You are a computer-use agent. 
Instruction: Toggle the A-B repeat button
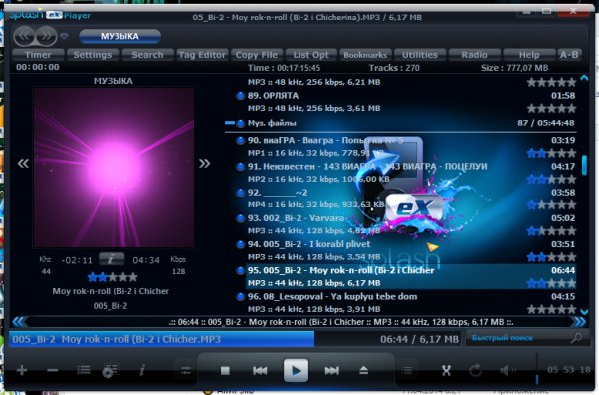click(569, 55)
